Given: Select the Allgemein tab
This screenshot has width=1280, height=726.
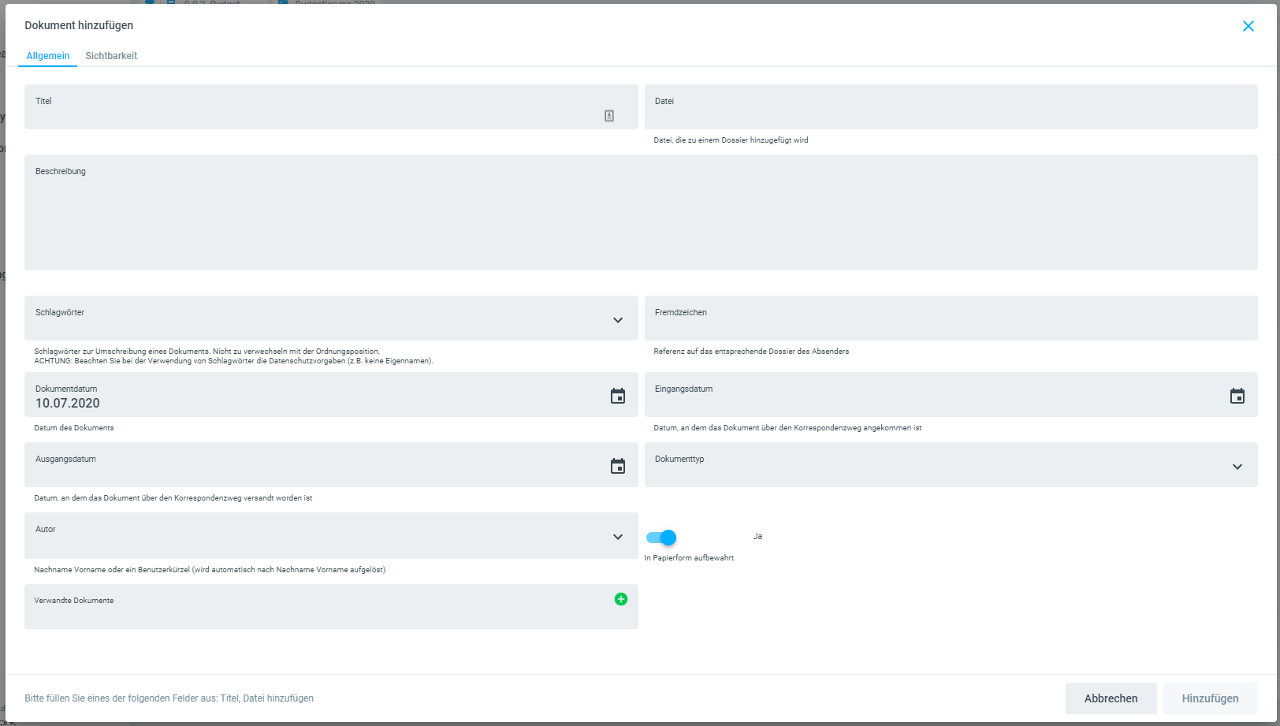Looking at the screenshot, I should (48, 56).
